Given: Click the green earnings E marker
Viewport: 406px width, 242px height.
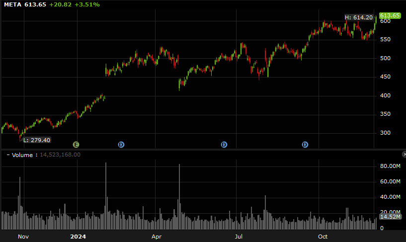Looking at the screenshot, I should [76, 145].
